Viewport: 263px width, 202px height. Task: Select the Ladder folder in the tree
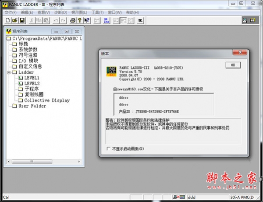pyautogui.click(x=26, y=72)
